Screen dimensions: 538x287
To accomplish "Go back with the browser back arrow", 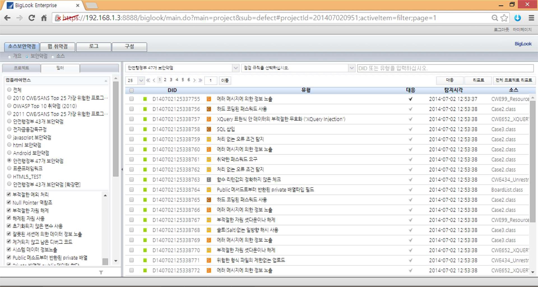I will 8,18.
